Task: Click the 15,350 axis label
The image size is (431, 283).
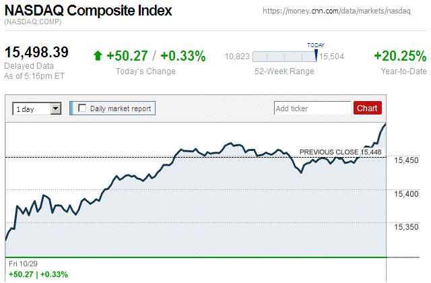Action: (x=407, y=228)
